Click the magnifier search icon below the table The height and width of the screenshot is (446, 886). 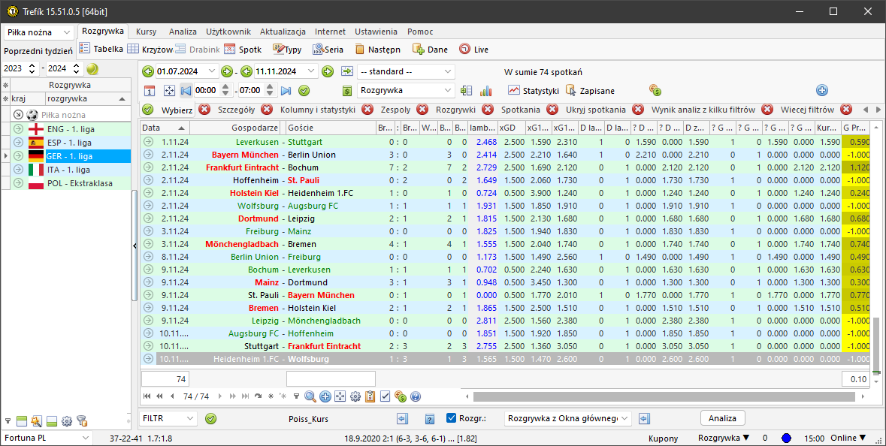click(310, 396)
